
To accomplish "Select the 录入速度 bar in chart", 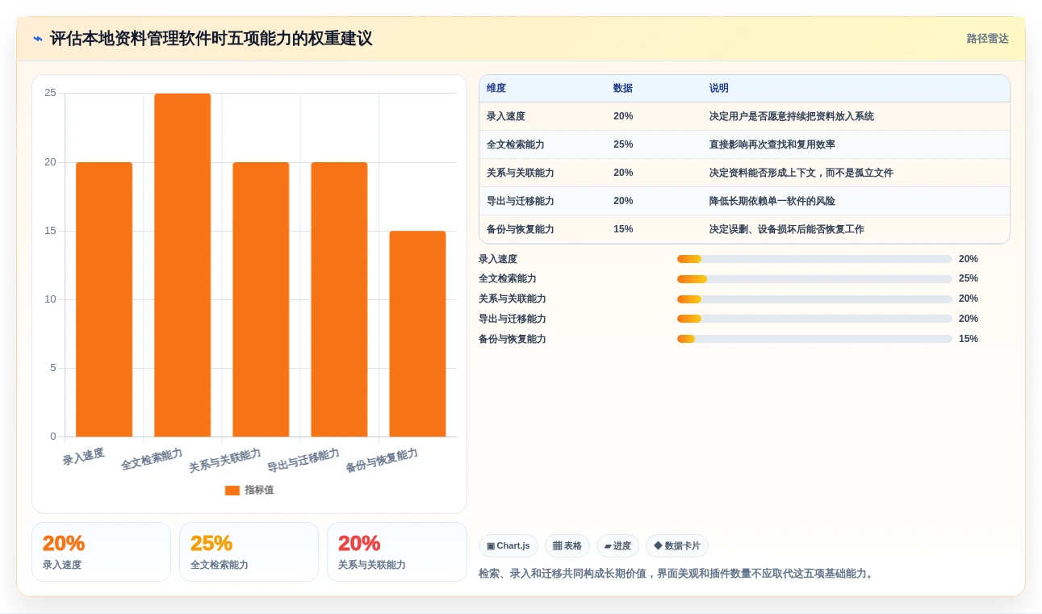I will pyautogui.click(x=104, y=299).
